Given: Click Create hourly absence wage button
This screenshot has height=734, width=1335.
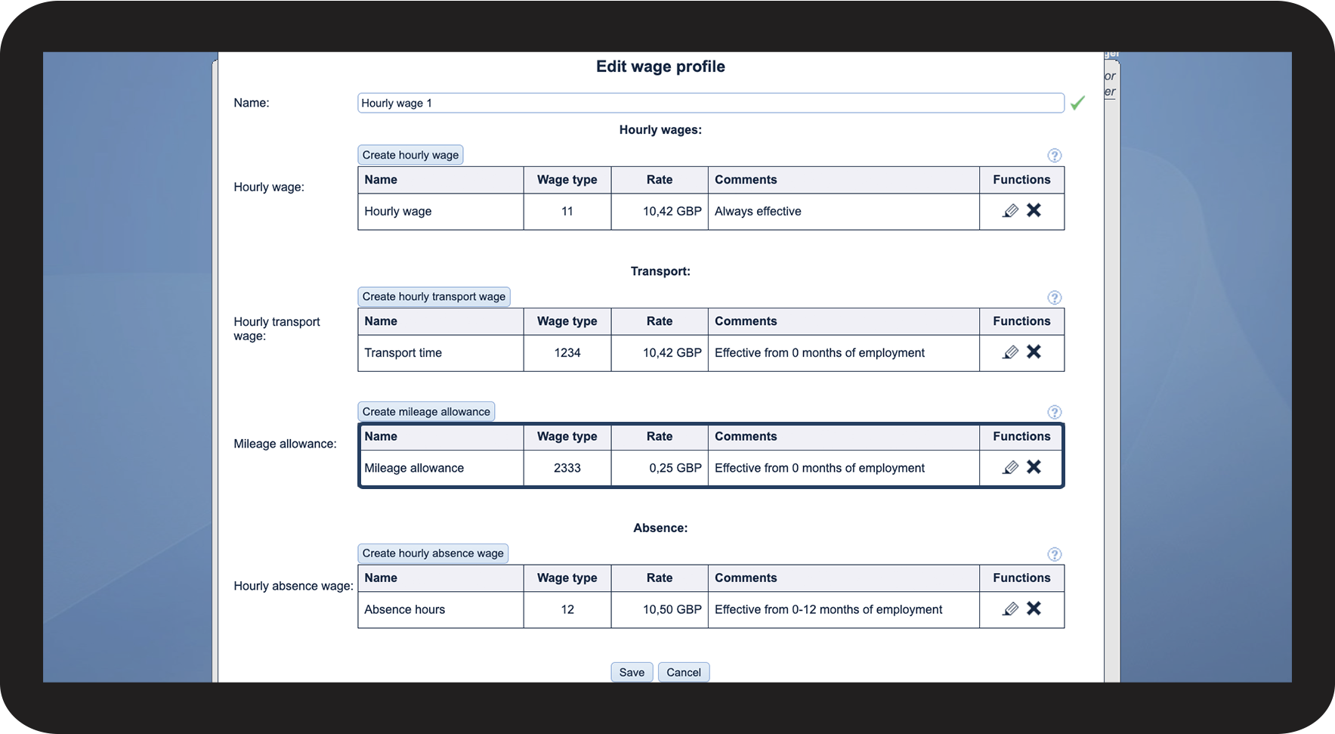Looking at the screenshot, I should pyautogui.click(x=433, y=553).
